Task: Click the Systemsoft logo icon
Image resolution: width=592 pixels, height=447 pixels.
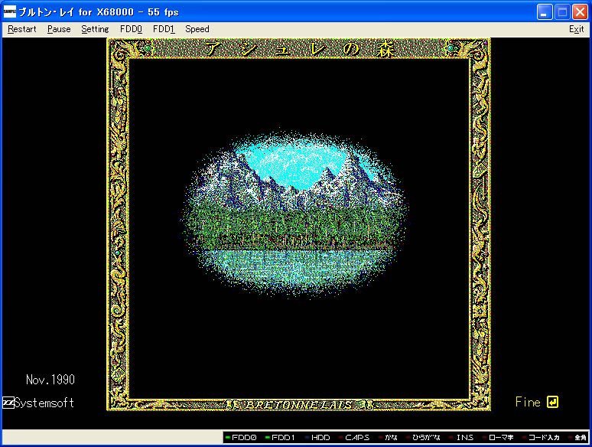Action: click(8, 403)
